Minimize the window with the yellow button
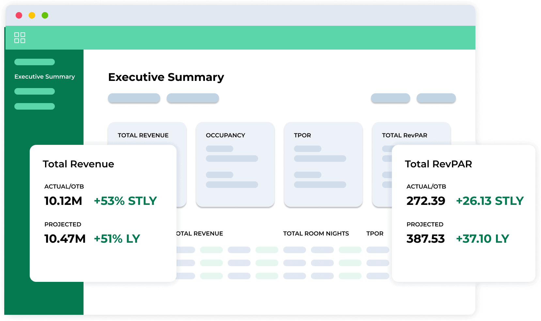This screenshot has width=541, height=321. point(32,15)
